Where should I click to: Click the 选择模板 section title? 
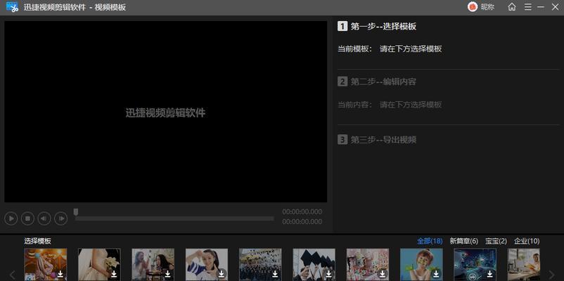point(37,241)
